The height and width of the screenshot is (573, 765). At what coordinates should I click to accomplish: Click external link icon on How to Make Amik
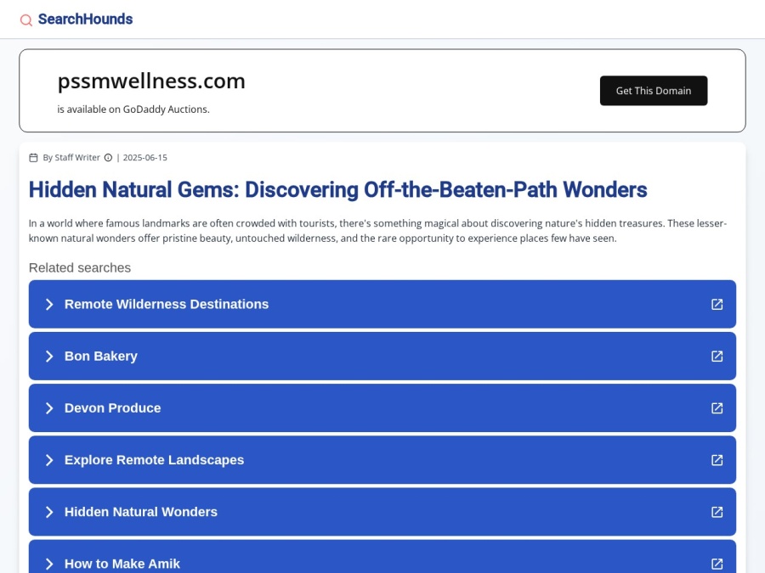(x=717, y=564)
